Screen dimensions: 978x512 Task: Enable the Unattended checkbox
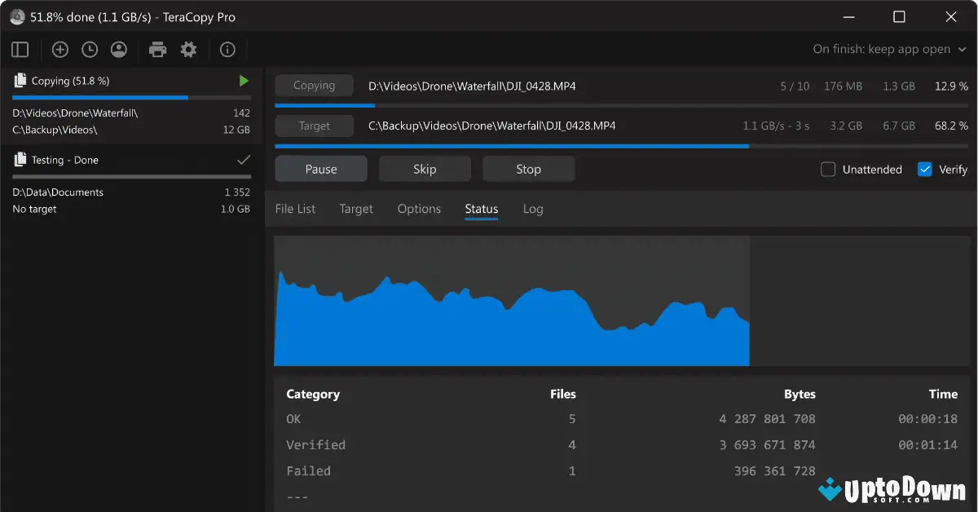point(827,169)
